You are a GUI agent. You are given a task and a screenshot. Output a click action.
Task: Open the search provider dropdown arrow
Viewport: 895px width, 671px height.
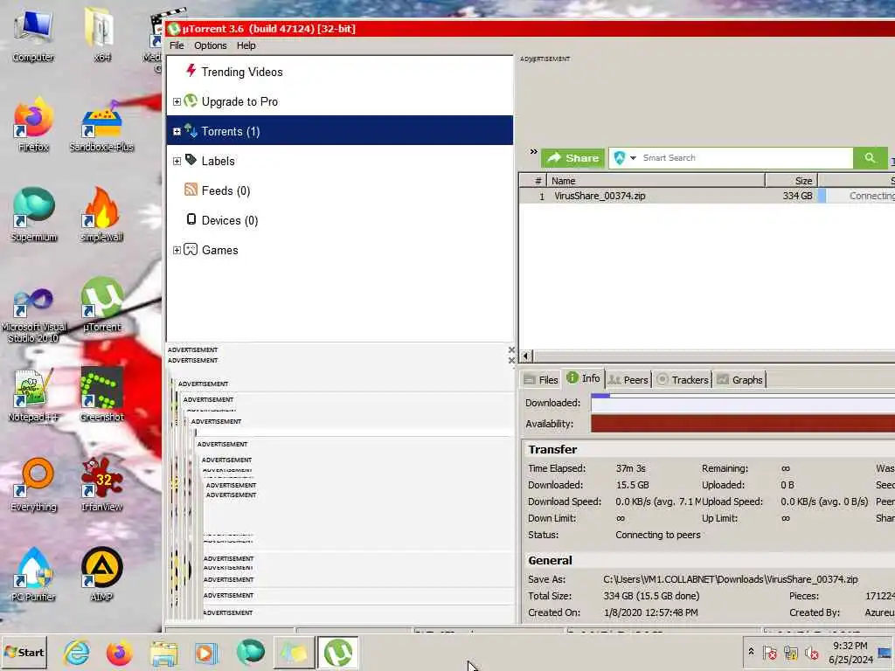tap(633, 158)
